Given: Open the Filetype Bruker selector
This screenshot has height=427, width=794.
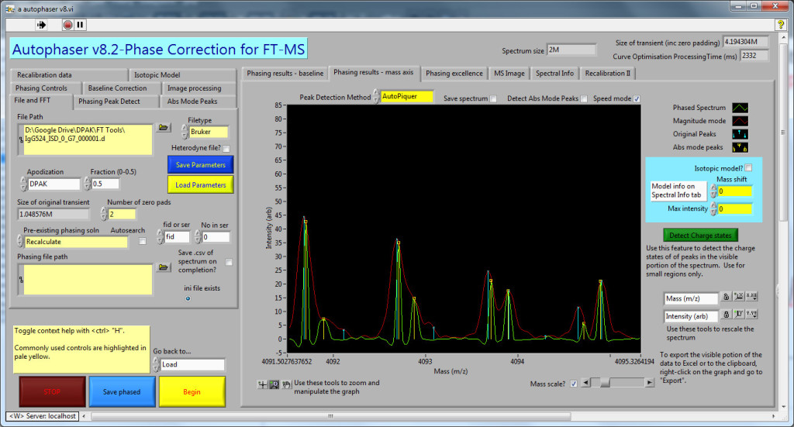Looking at the screenshot, I should [x=209, y=132].
